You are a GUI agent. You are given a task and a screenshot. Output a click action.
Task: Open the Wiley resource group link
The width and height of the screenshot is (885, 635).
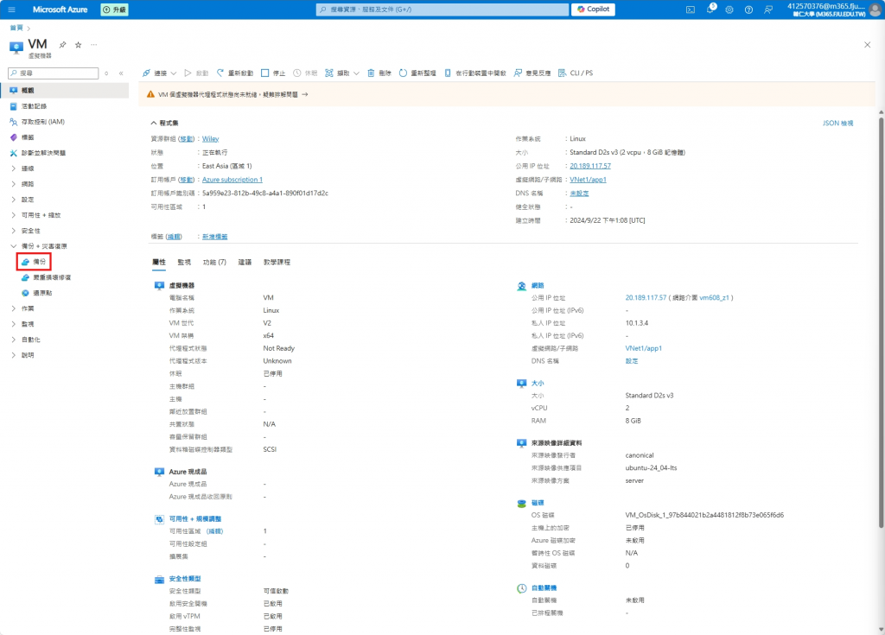[x=211, y=139]
